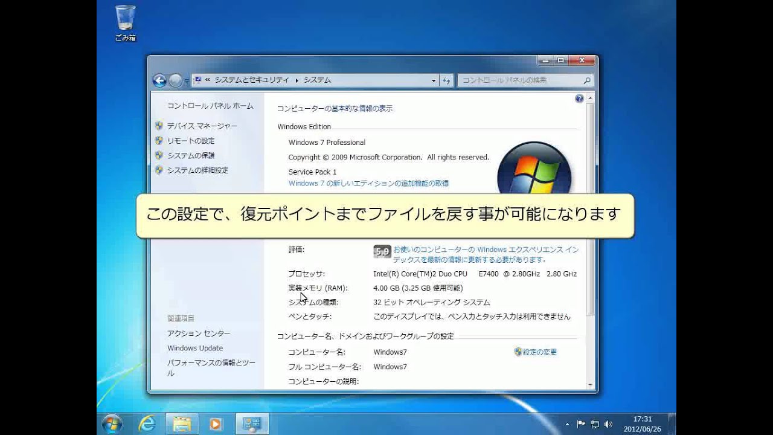This screenshot has width=773, height=435.
Task: Close the System window
Action: coord(582,60)
